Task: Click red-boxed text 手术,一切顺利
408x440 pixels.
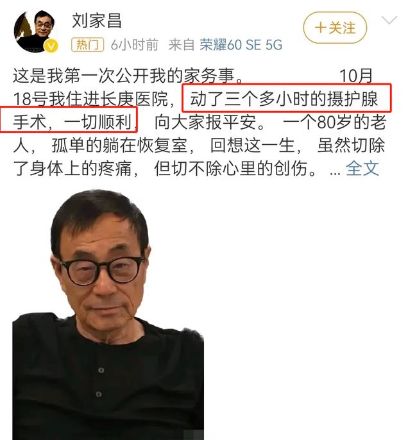Action: point(74,122)
